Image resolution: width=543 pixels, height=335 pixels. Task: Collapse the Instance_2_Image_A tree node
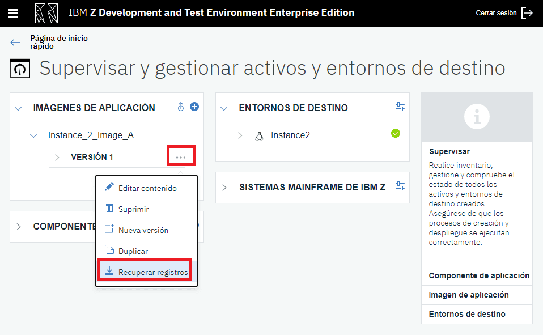pyautogui.click(x=34, y=136)
